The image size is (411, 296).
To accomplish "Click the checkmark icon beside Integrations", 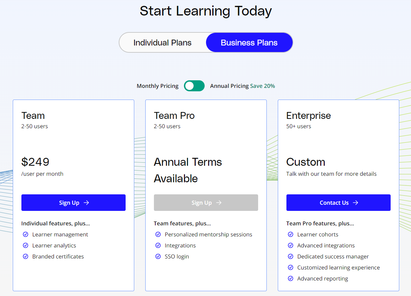I will coord(158,245).
